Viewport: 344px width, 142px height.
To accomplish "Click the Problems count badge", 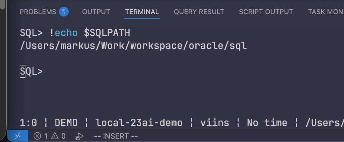I will point(64,12).
